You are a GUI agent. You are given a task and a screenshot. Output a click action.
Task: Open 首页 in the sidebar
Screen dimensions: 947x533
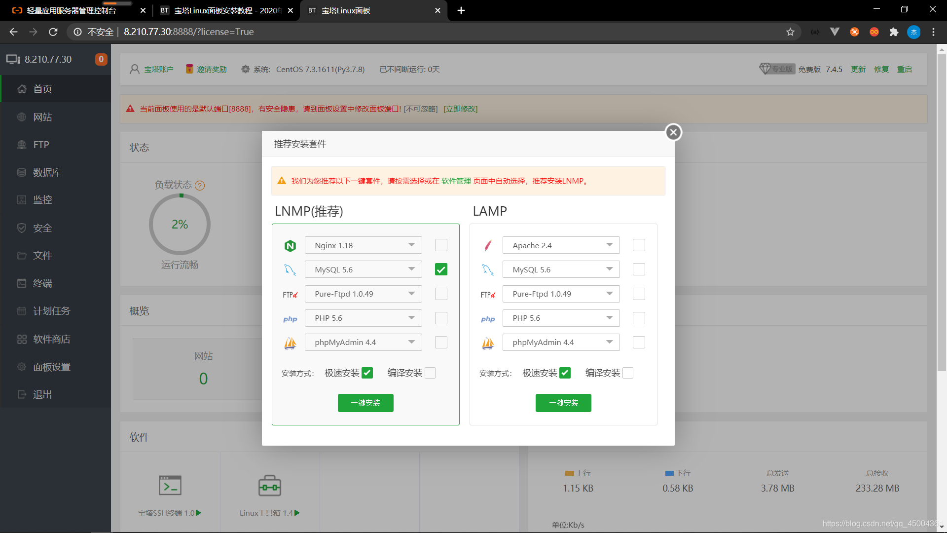click(x=55, y=89)
